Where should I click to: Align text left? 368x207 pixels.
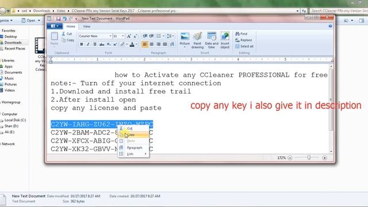pos(145,44)
